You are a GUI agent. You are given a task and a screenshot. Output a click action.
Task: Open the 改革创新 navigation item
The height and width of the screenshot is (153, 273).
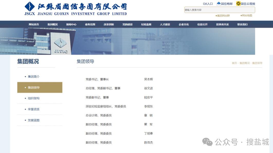(x=109, y=24)
